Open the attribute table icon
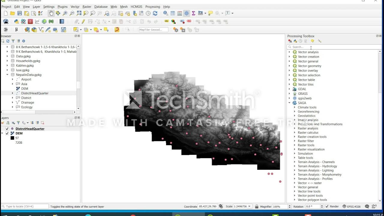Viewport: 384px width, 216px height. tap(172, 13)
